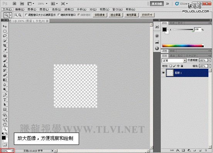The height and width of the screenshot is (153, 213).
Task: Open 200% zoom level dropdown in application bar
Action: 47,4
